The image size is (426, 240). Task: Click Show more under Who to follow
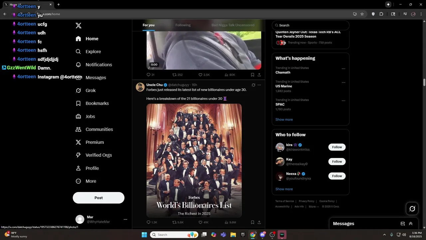[x=284, y=189]
